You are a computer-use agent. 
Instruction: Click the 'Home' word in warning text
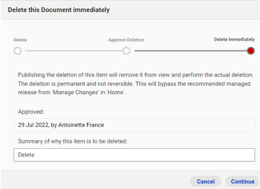(115, 92)
